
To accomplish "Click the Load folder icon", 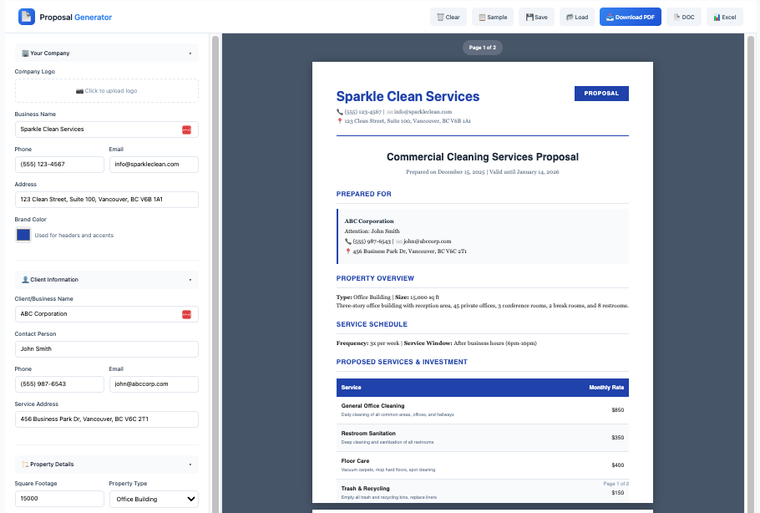I will point(570,16).
